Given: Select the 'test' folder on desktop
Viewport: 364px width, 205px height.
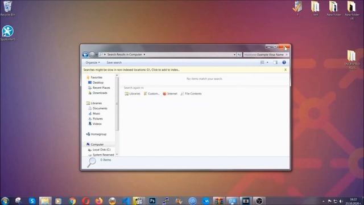Looking at the screenshot, I should coord(316,9).
